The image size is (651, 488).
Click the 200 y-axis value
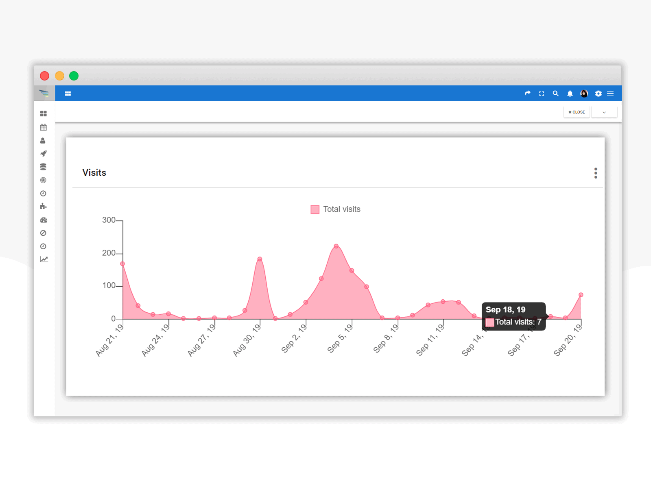click(109, 253)
